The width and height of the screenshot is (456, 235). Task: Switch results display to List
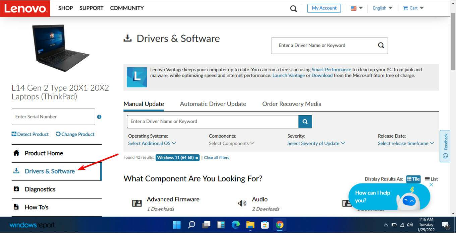432,179
